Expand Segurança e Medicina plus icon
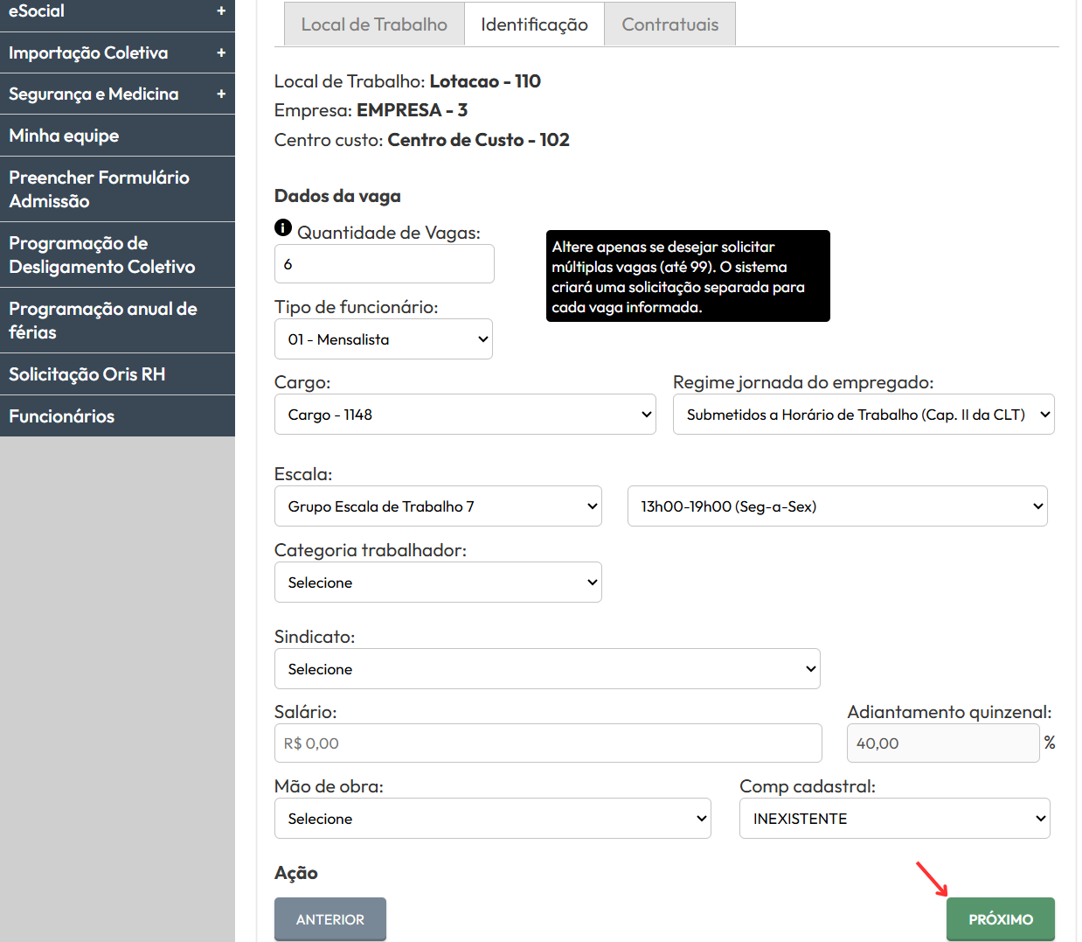 pos(221,94)
